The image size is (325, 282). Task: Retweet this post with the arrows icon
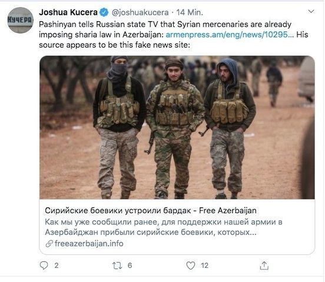[117, 266]
